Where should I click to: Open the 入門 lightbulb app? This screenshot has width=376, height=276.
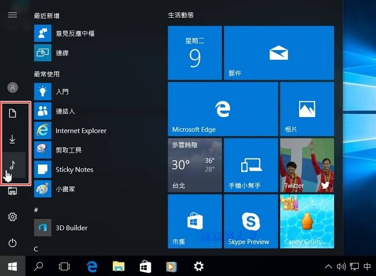click(51, 91)
